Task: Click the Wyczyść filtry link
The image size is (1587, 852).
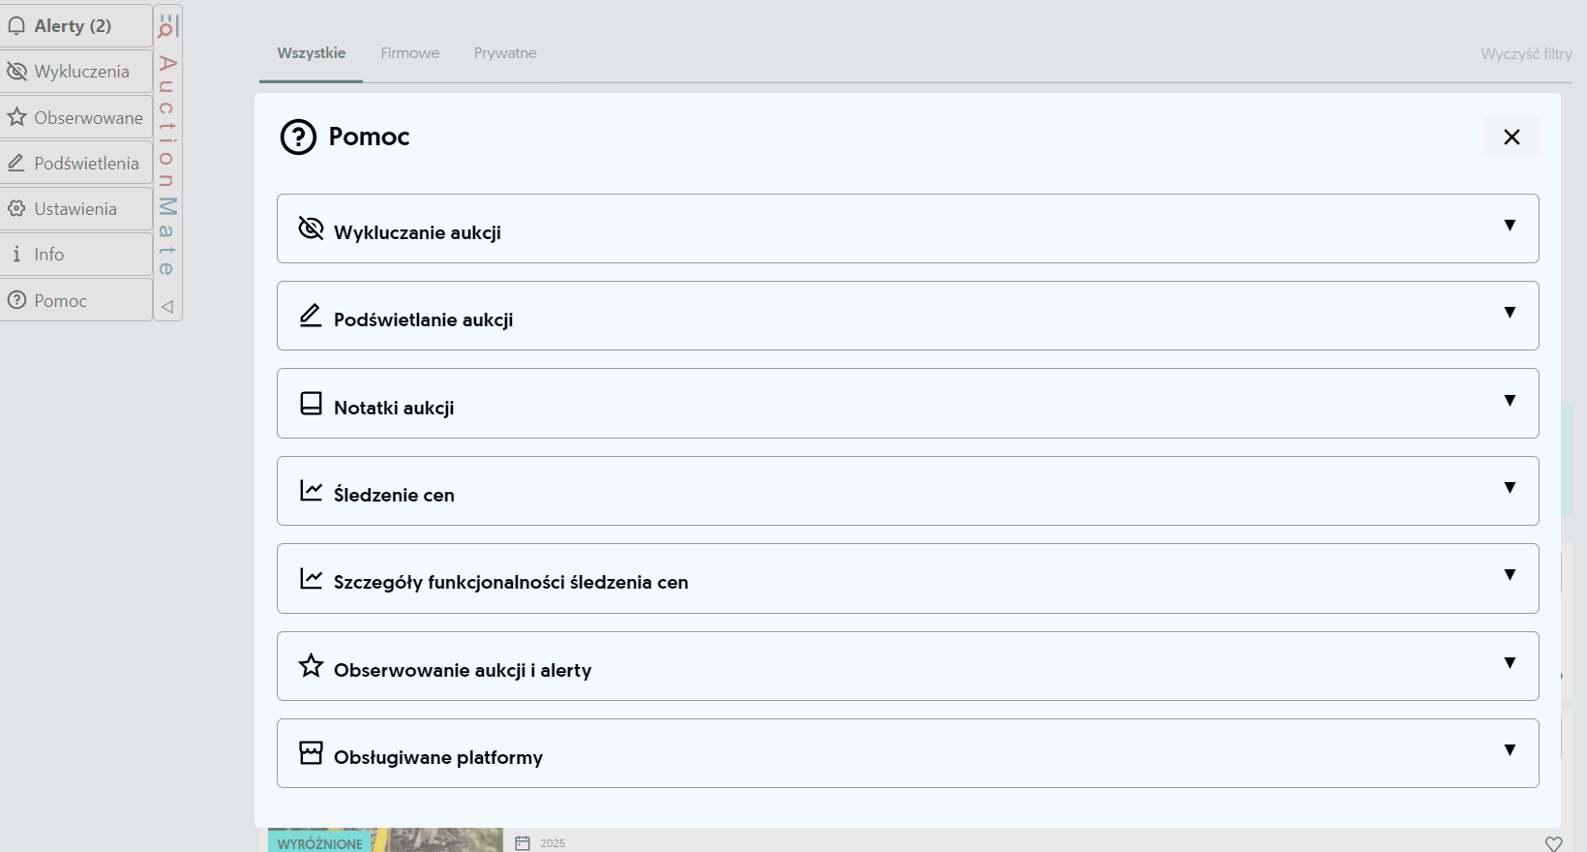Action: pyautogui.click(x=1525, y=54)
